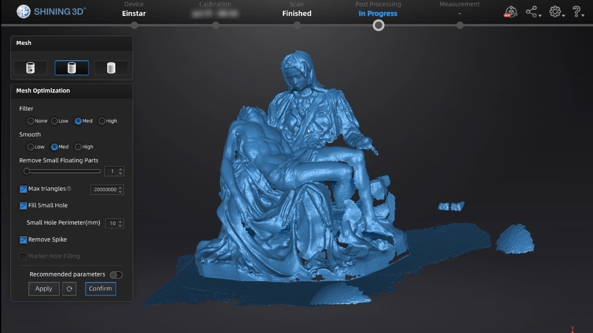Go to the Measurement step
Viewport: 593px width, 333px height.
(460, 9)
